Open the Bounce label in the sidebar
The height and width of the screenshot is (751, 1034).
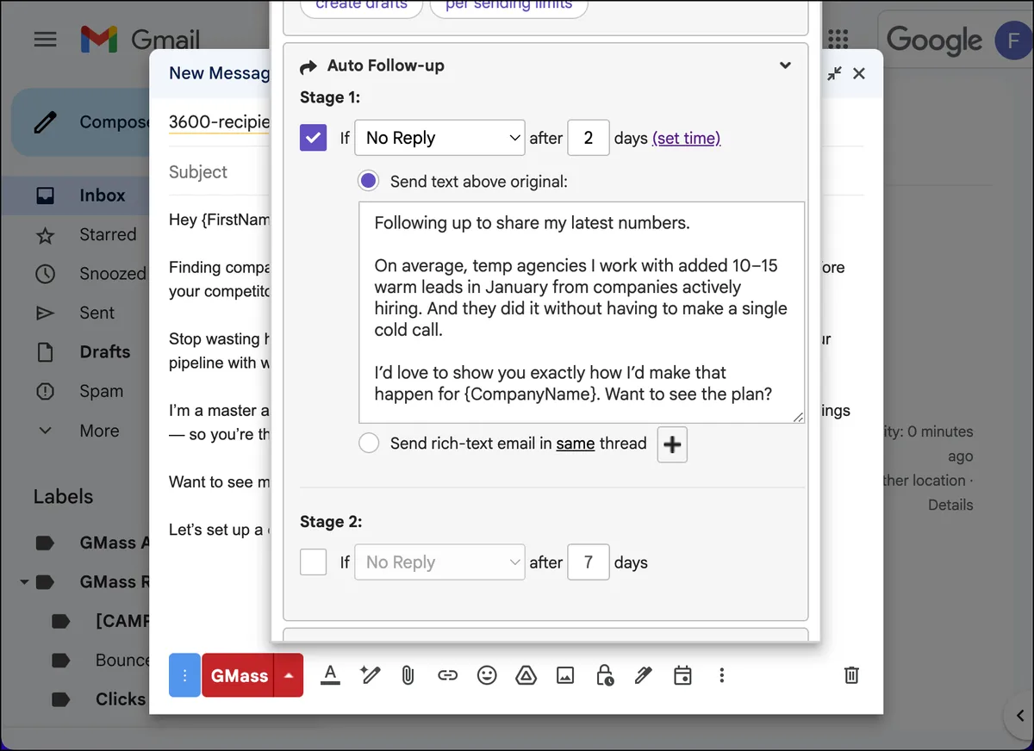[x=121, y=661]
